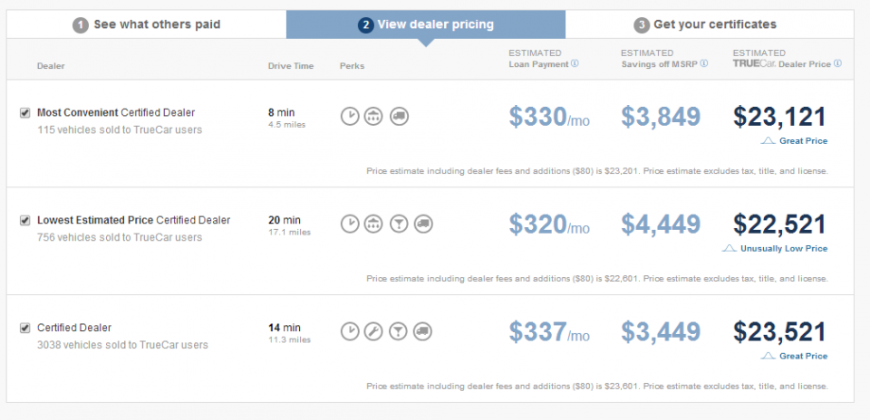This screenshot has height=420, width=870.
Task: Click Lowest Estimated Price Certified Dealer name
Action: point(134,220)
